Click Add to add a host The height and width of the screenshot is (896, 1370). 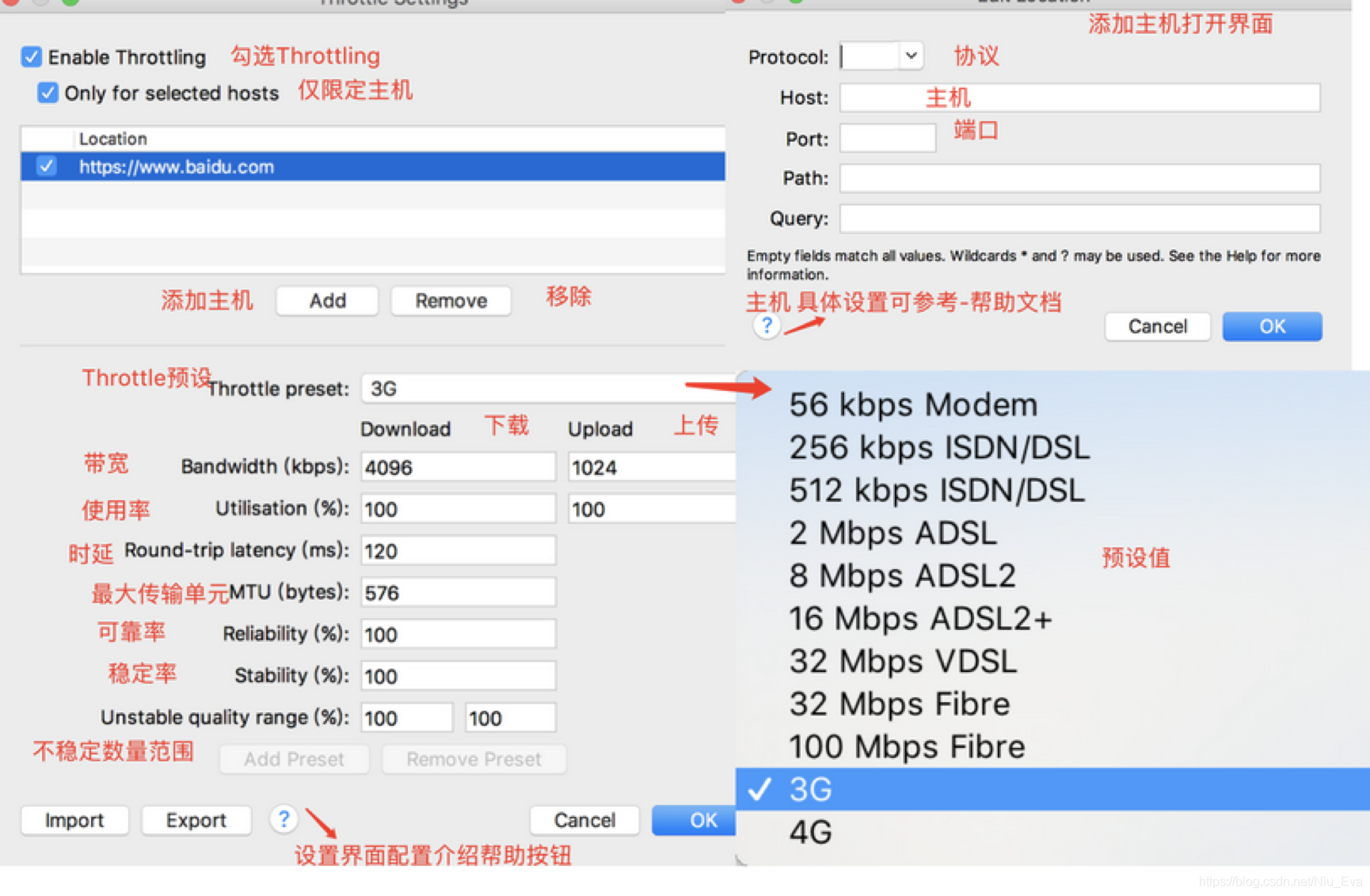[327, 301]
